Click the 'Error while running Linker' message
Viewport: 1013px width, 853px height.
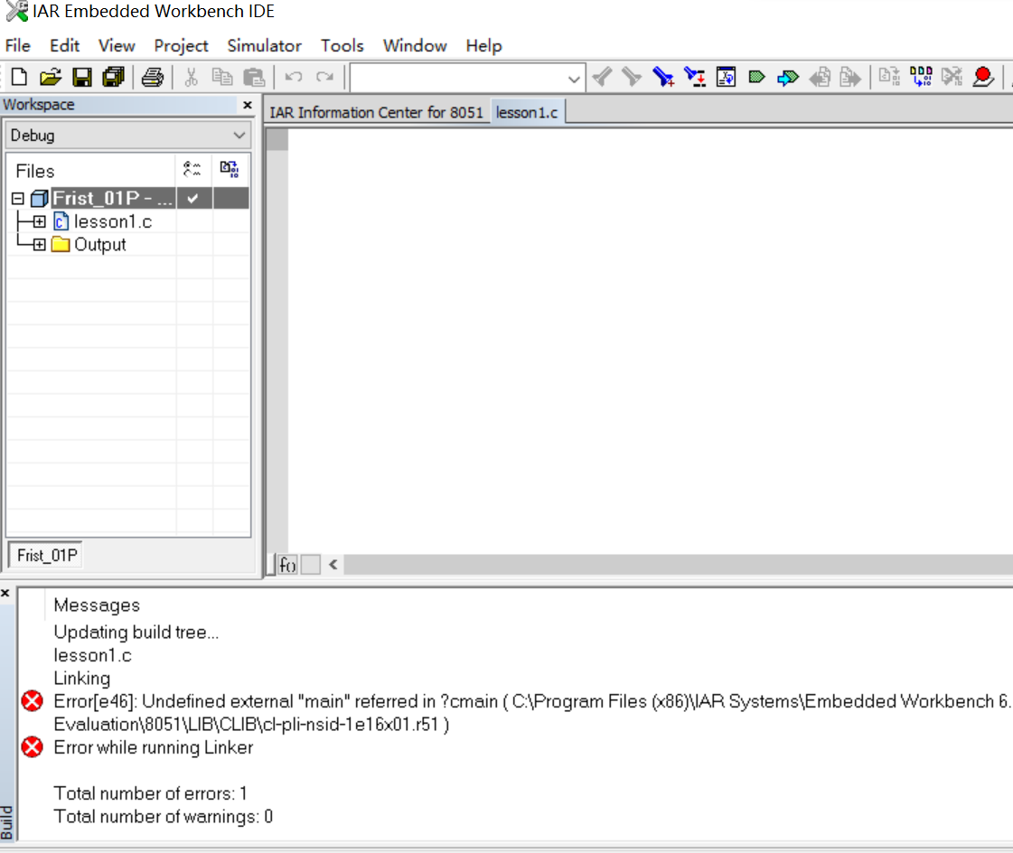pyautogui.click(x=153, y=747)
